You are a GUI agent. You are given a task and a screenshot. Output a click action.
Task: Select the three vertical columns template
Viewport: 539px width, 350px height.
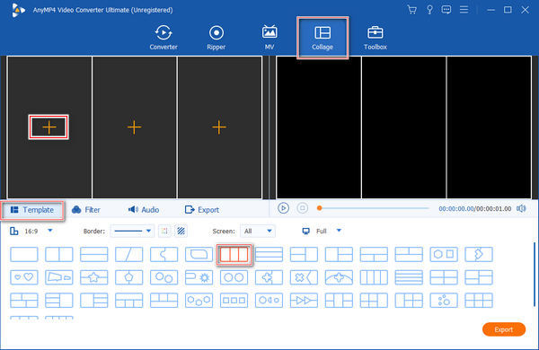coord(234,255)
